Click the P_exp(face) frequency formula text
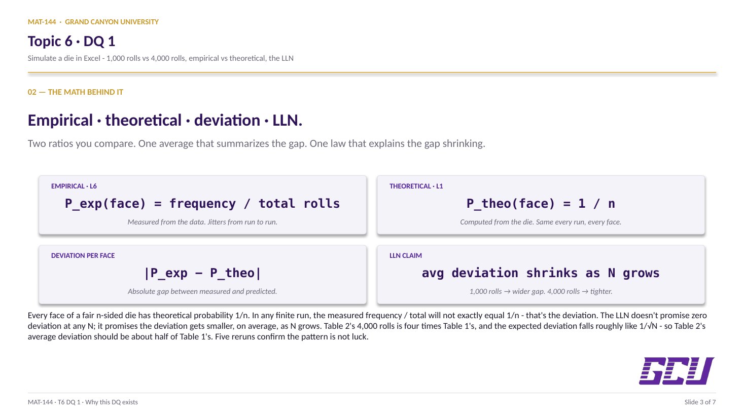This screenshot has width=744, height=418. pos(202,204)
